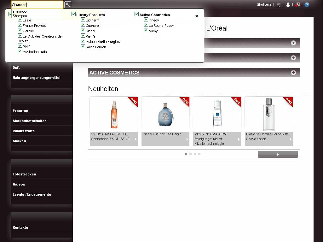This screenshot has height=242, width=323.
Task: Expand the Active Cosmetics section
Action: 293,73
